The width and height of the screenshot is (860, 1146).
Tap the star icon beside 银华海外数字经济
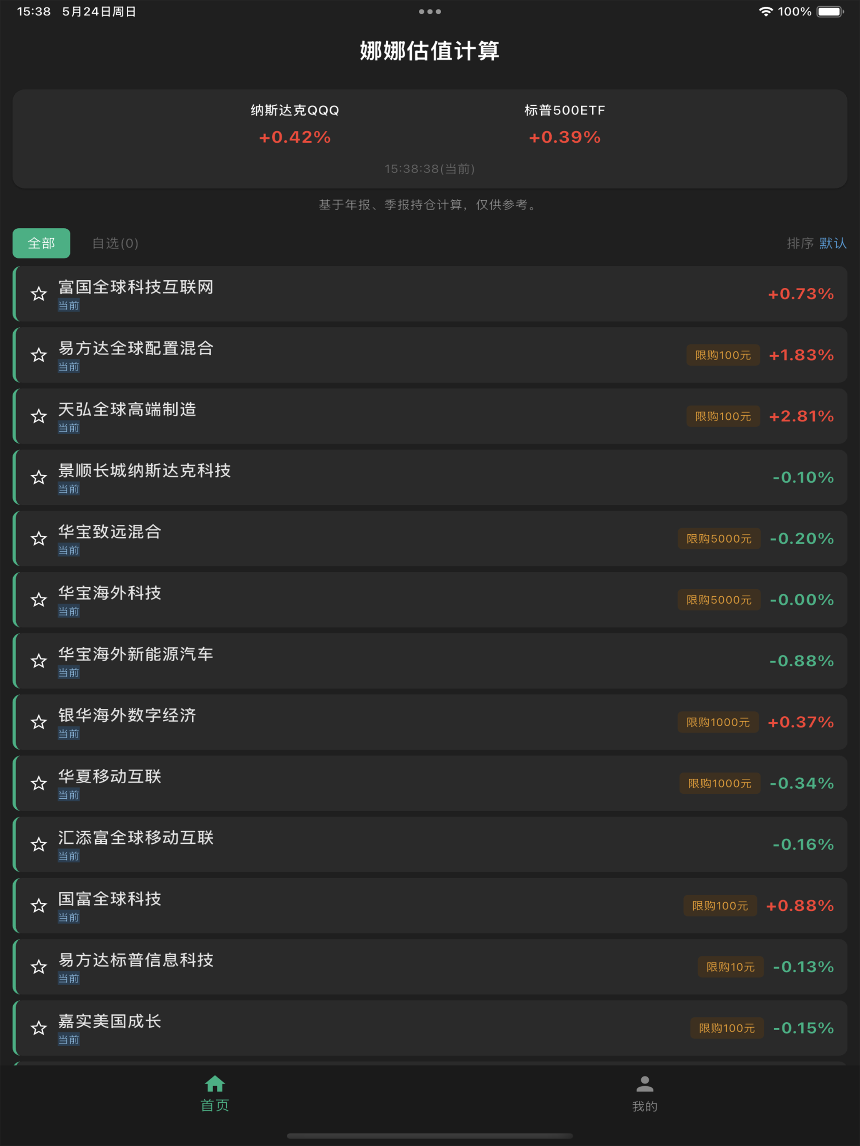point(39,722)
